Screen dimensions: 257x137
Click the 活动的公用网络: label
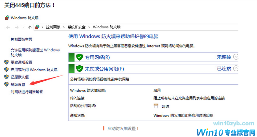tap(83, 106)
